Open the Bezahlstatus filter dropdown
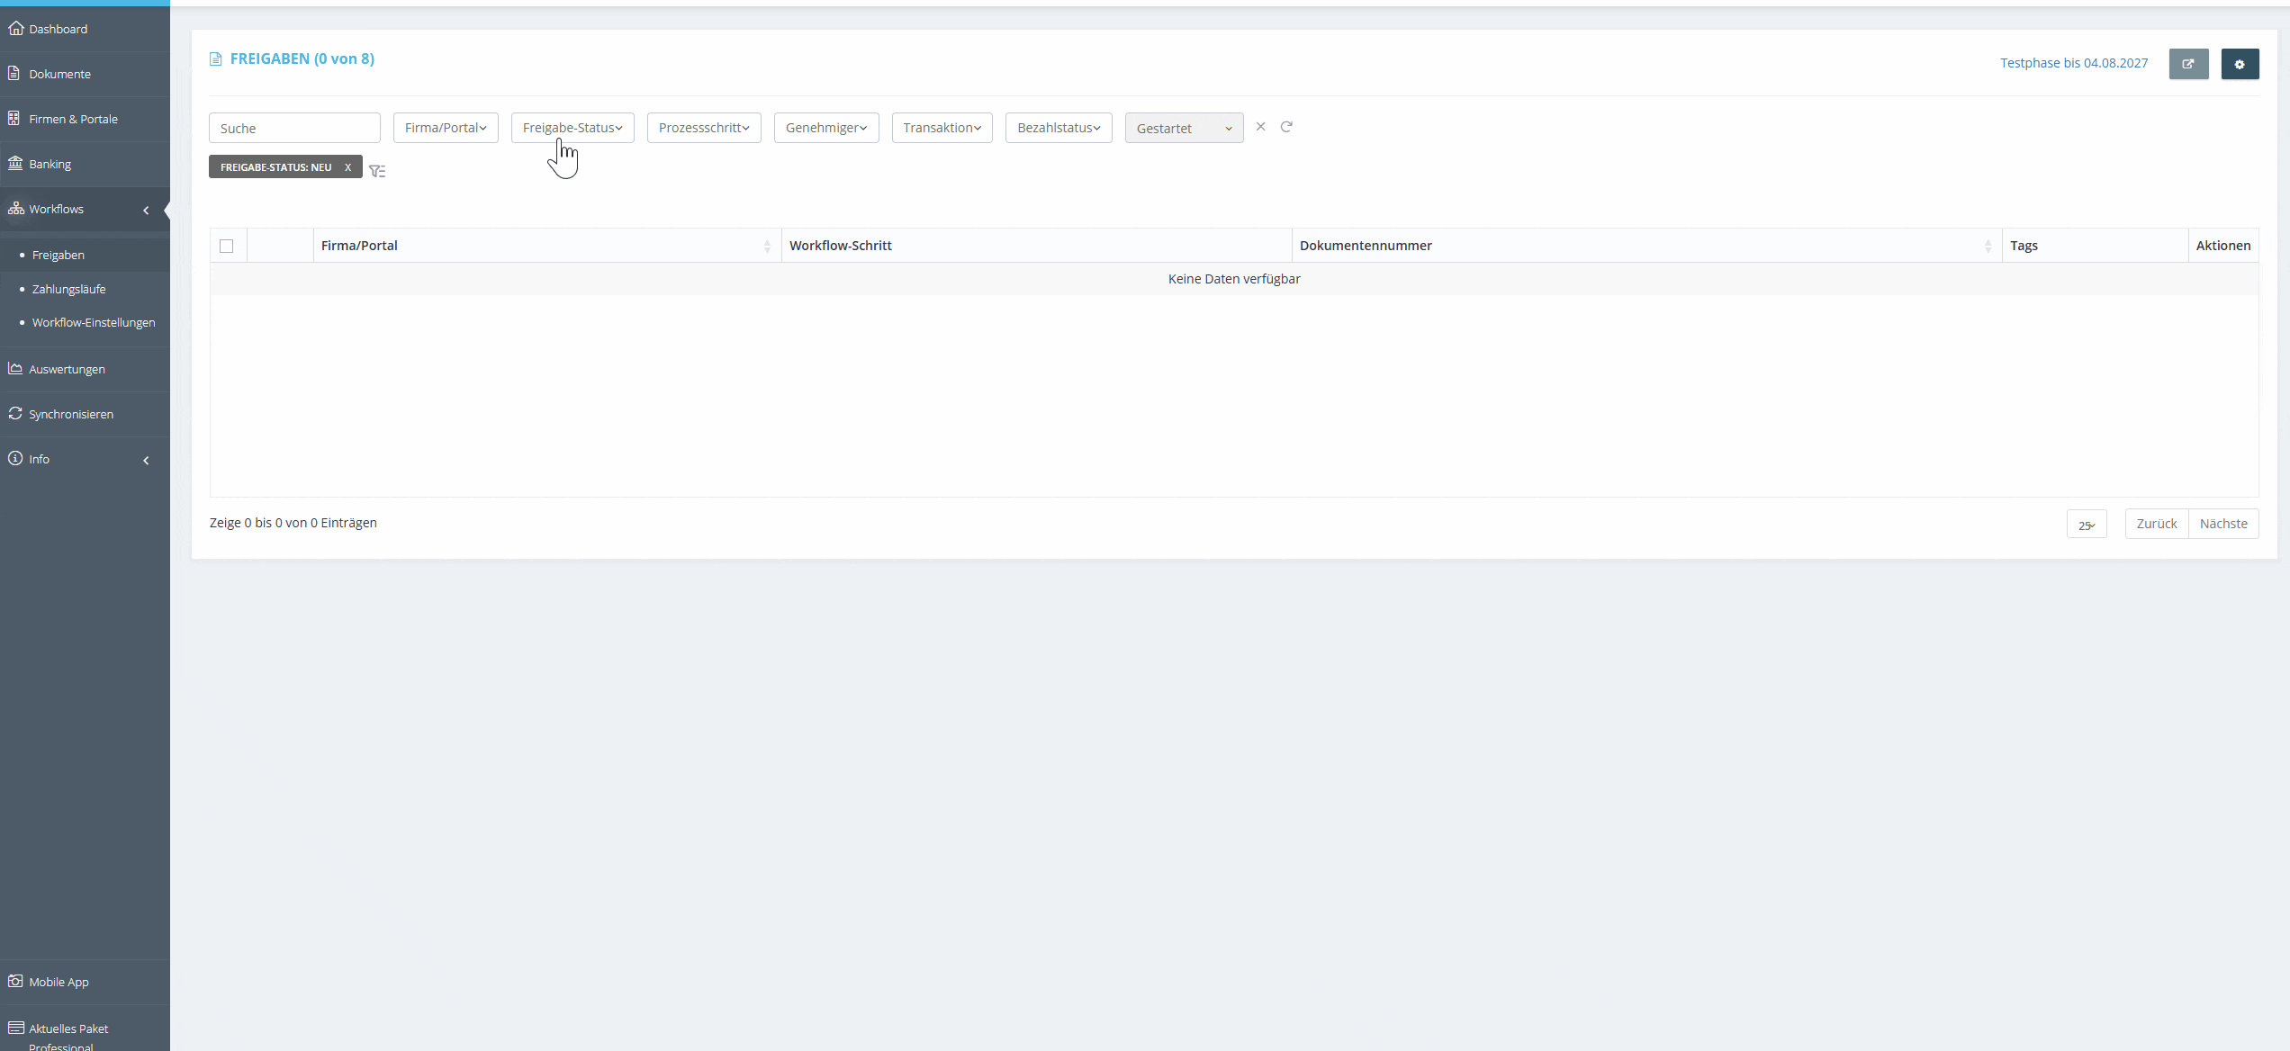2290x1051 pixels. [1059, 128]
